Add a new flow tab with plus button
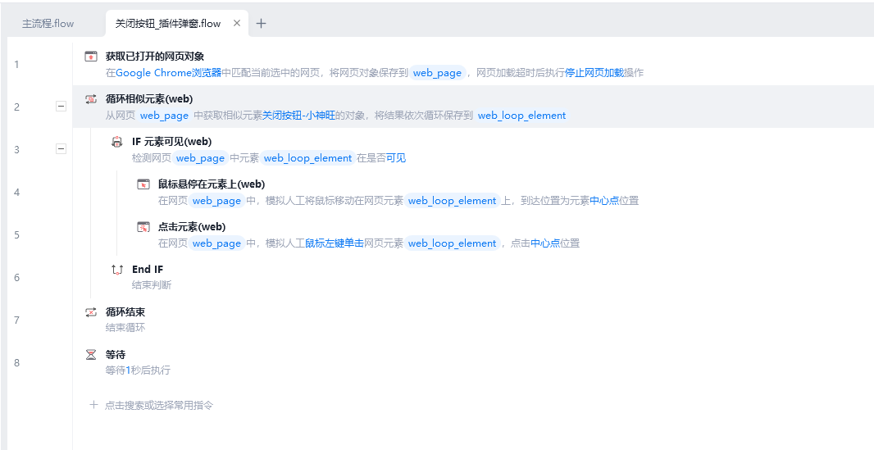 pyautogui.click(x=261, y=24)
